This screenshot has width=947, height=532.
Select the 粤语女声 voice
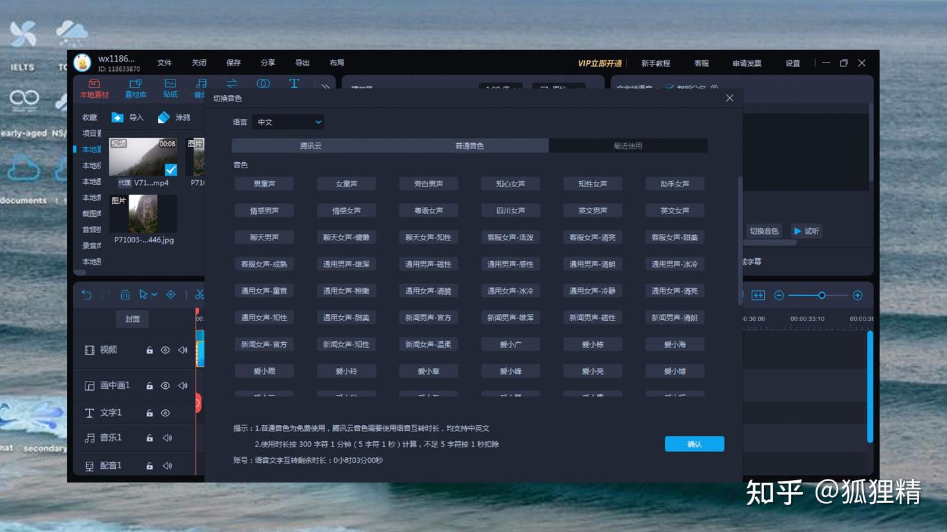click(x=429, y=211)
